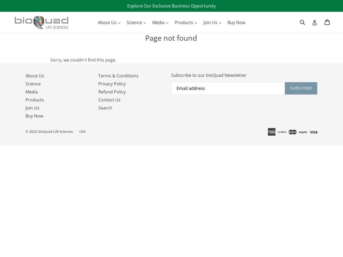
Task: Expand the Media header menu
Action: pos(160,22)
